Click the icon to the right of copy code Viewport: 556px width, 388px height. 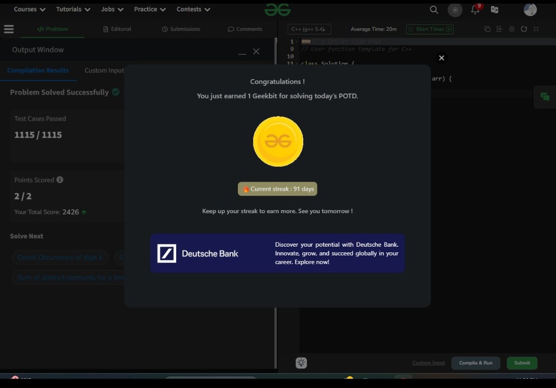coord(499,29)
